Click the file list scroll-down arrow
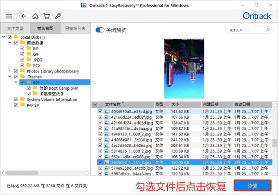 (x=275, y=173)
